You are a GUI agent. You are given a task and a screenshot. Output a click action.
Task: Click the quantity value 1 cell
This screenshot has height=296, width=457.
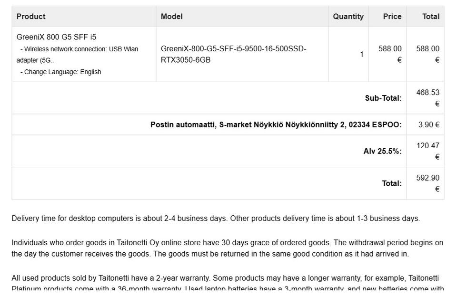point(361,54)
